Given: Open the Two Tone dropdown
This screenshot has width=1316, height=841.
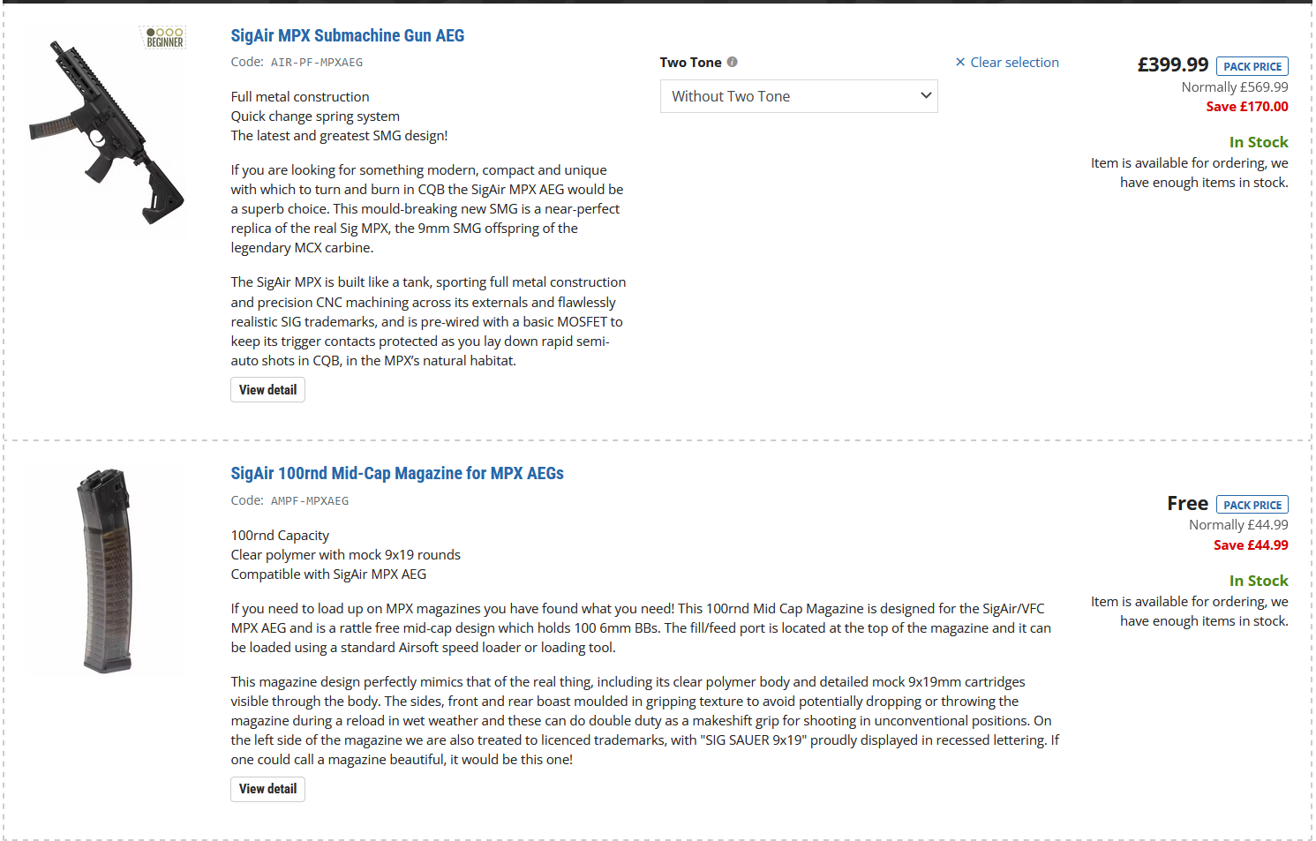Looking at the screenshot, I should pos(798,96).
